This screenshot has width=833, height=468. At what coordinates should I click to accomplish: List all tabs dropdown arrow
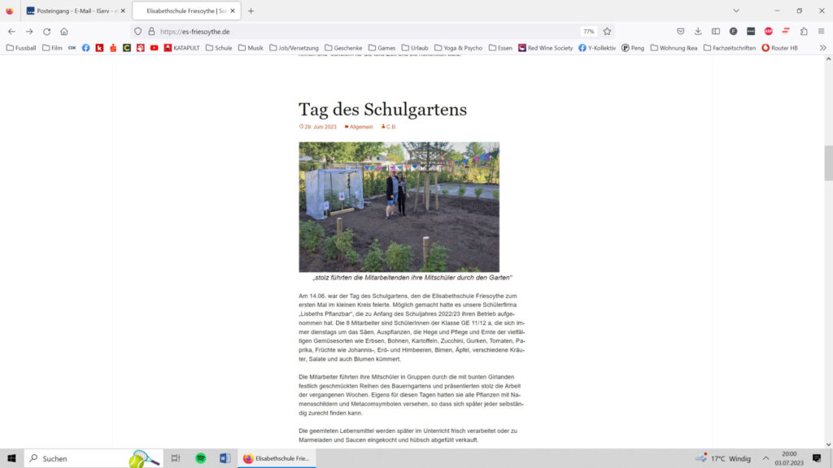pos(735,11)
